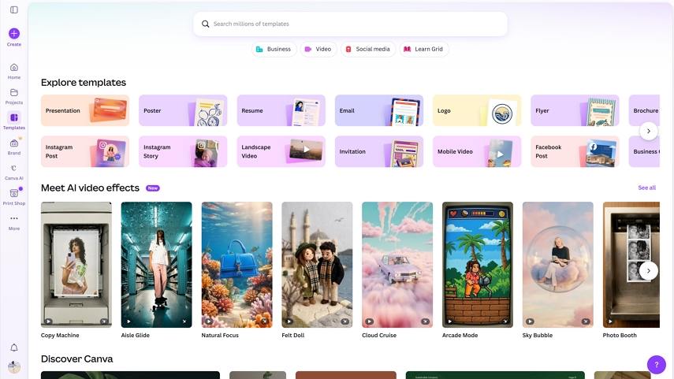Open Landscape Video template category
The width and height of the screenshot is (674, 379).
click(x=281, y=151)
